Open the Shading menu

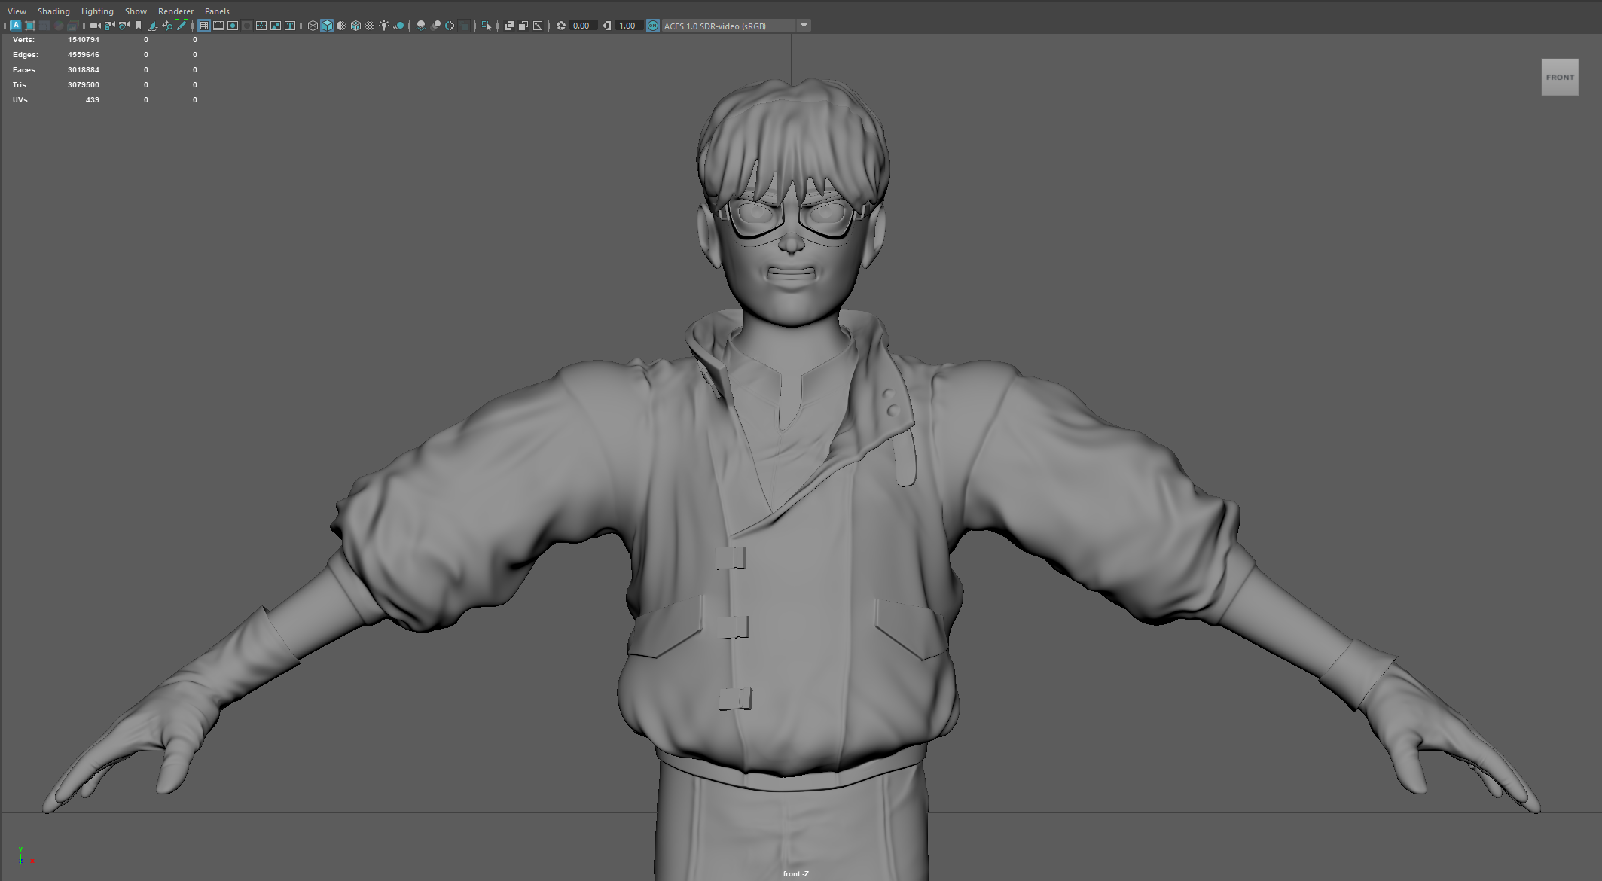coord(53,11)
